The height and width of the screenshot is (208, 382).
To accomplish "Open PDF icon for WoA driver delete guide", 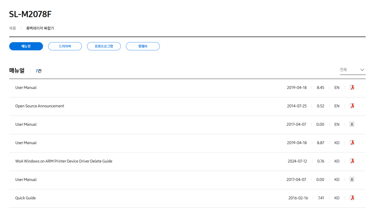I will click(x=352, y=161).
